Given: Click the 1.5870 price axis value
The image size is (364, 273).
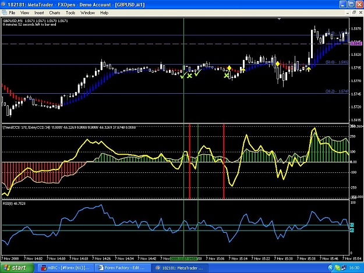Looking at the screenshot, I should (x=356, y=29).
